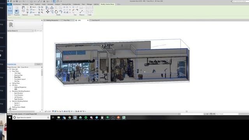Open the Properties palette icon
Image resolution: width=249 pixels, height=140 pixels.
click(x=17, y=11)
